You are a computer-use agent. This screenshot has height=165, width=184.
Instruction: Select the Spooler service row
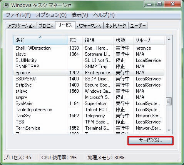pos(89,73)
